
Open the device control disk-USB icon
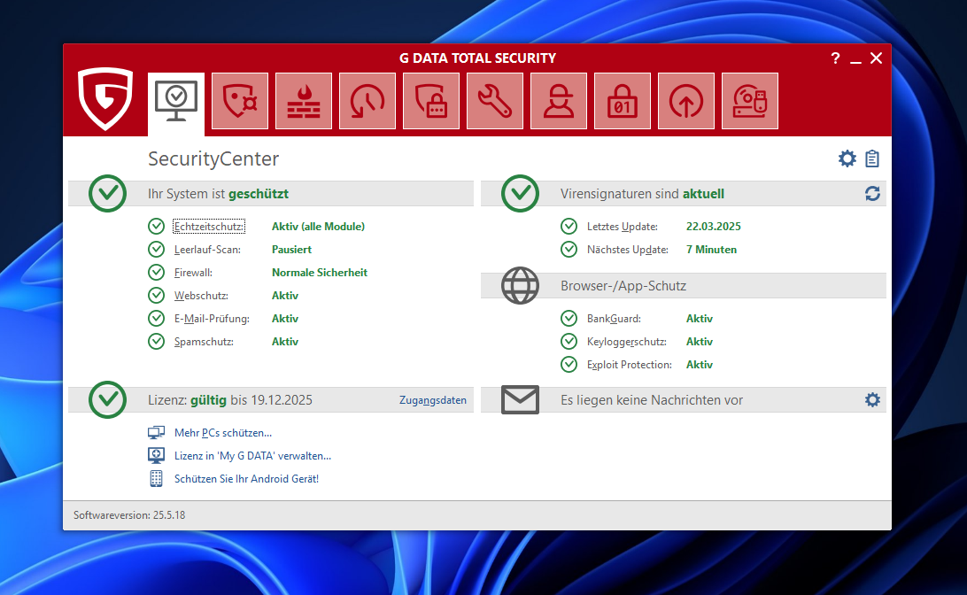point(750,101)
